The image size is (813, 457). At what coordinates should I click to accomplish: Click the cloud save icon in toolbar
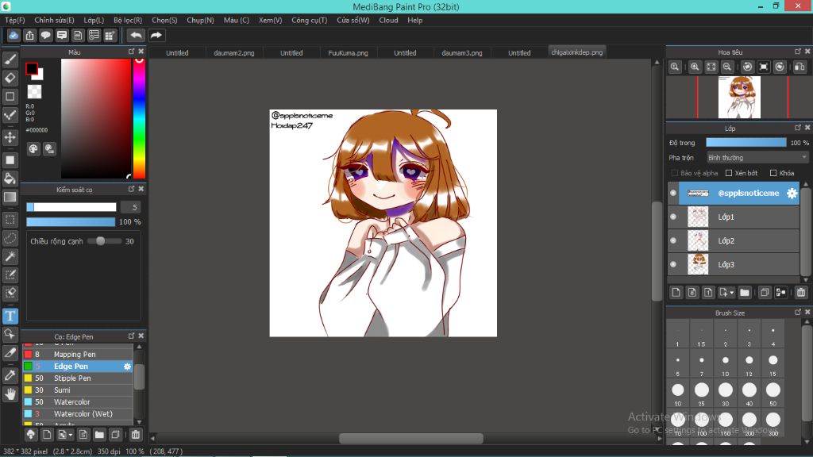(x=13, y=35)
